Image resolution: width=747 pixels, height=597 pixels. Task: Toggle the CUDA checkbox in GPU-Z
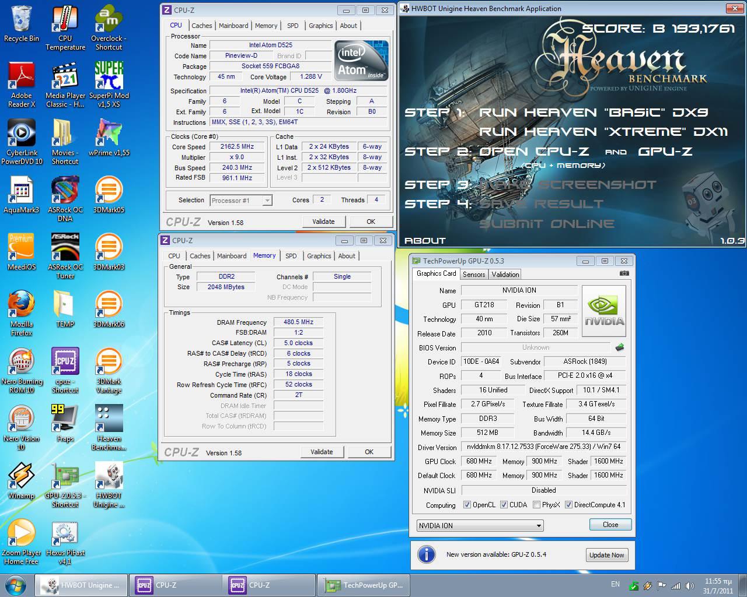point(504,505)
